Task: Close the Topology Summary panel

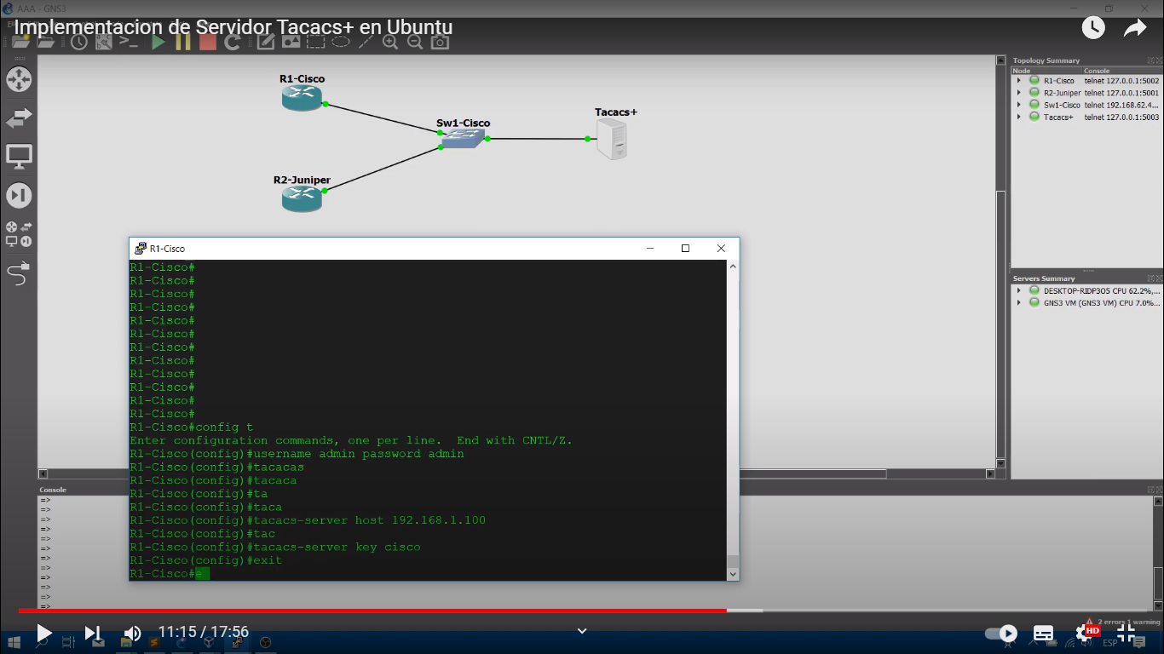Action: coord(1158,60)
